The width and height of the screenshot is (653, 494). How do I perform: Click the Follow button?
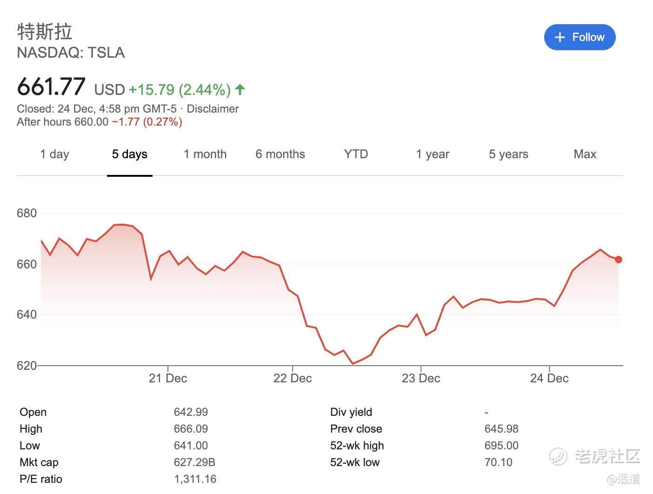coord(580,37)
